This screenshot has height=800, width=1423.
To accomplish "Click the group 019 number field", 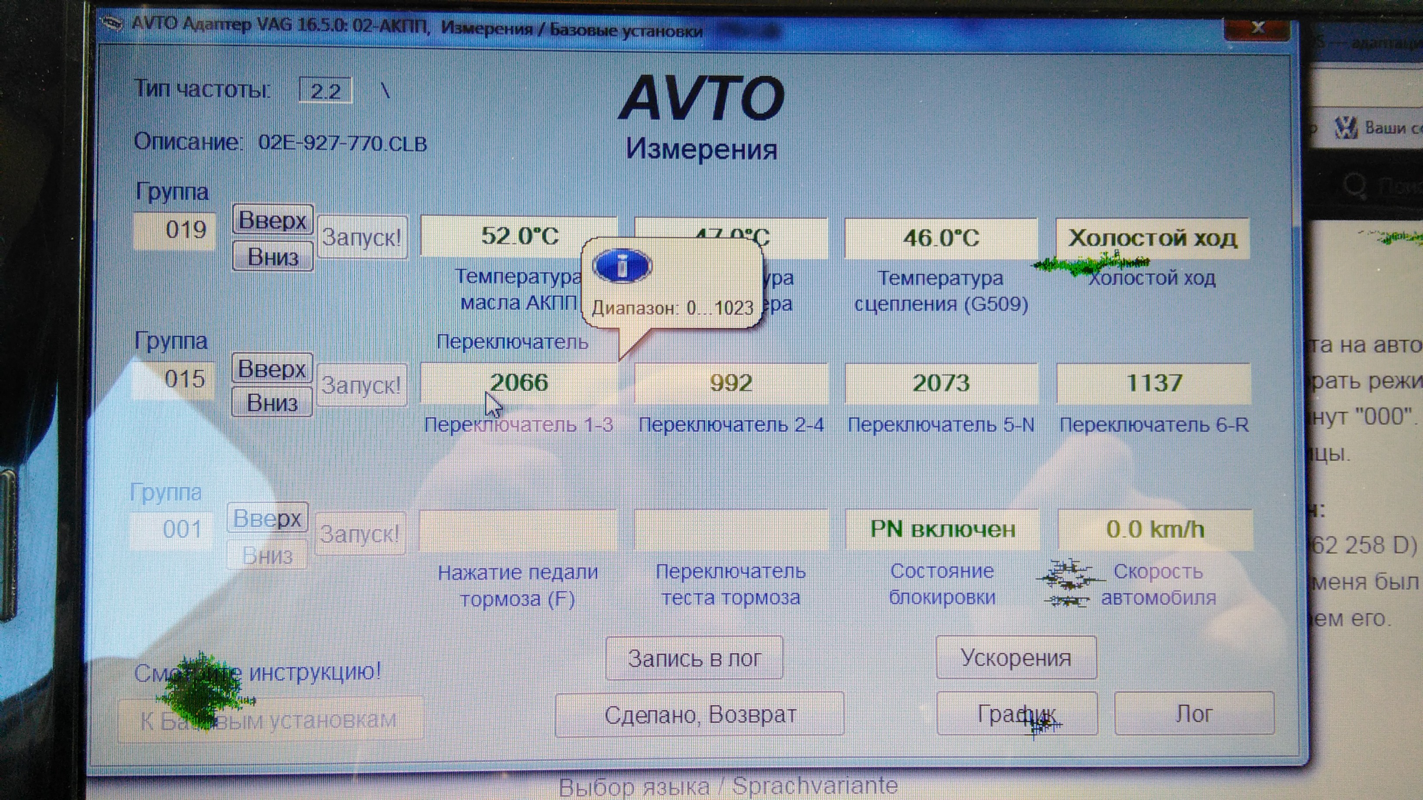I will click(x=174, y=230).
